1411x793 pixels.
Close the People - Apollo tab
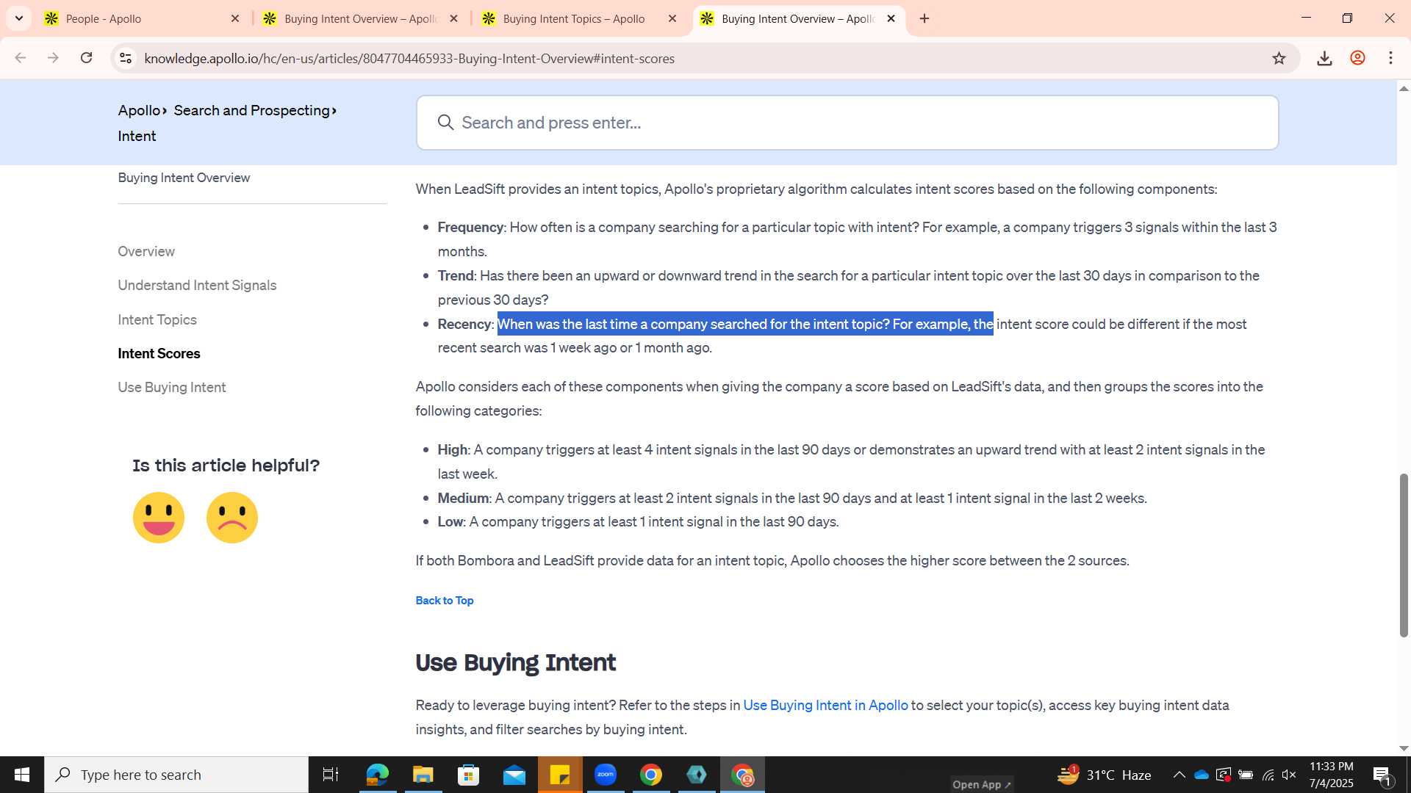(x=235, y=18)
